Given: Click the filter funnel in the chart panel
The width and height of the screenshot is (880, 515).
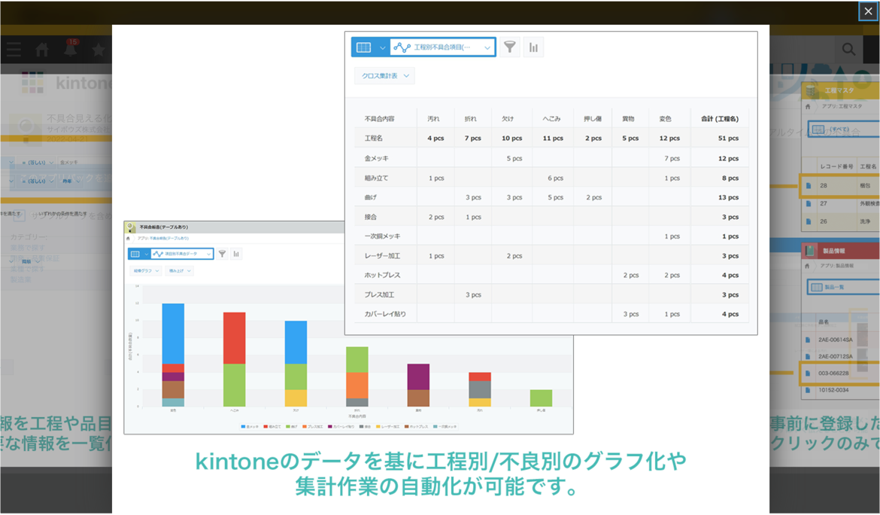Looking at the screenshot, I should coord(222,254).
